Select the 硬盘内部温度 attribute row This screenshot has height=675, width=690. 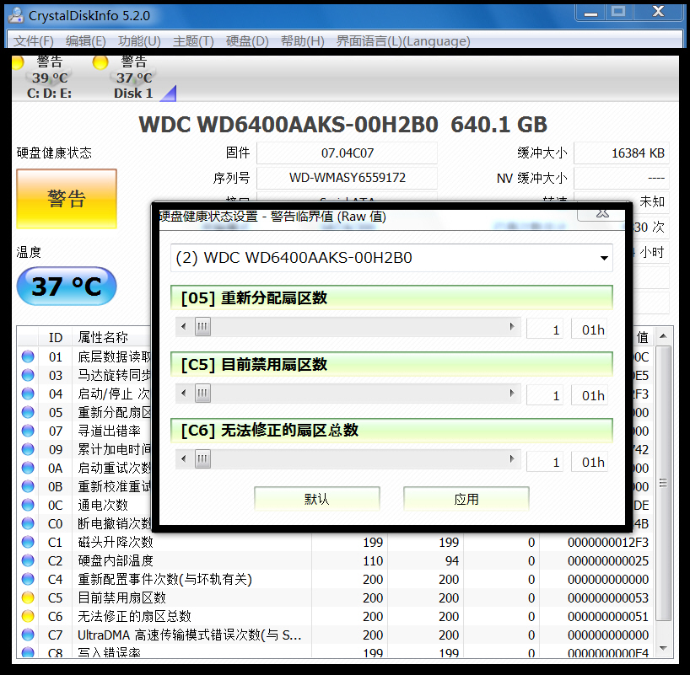pyautogui.click(x=336, y=560)
